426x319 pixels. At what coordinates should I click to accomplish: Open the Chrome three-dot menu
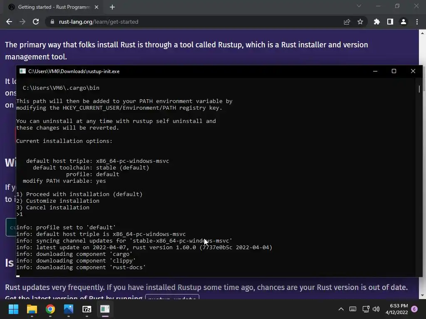[417, 22]
